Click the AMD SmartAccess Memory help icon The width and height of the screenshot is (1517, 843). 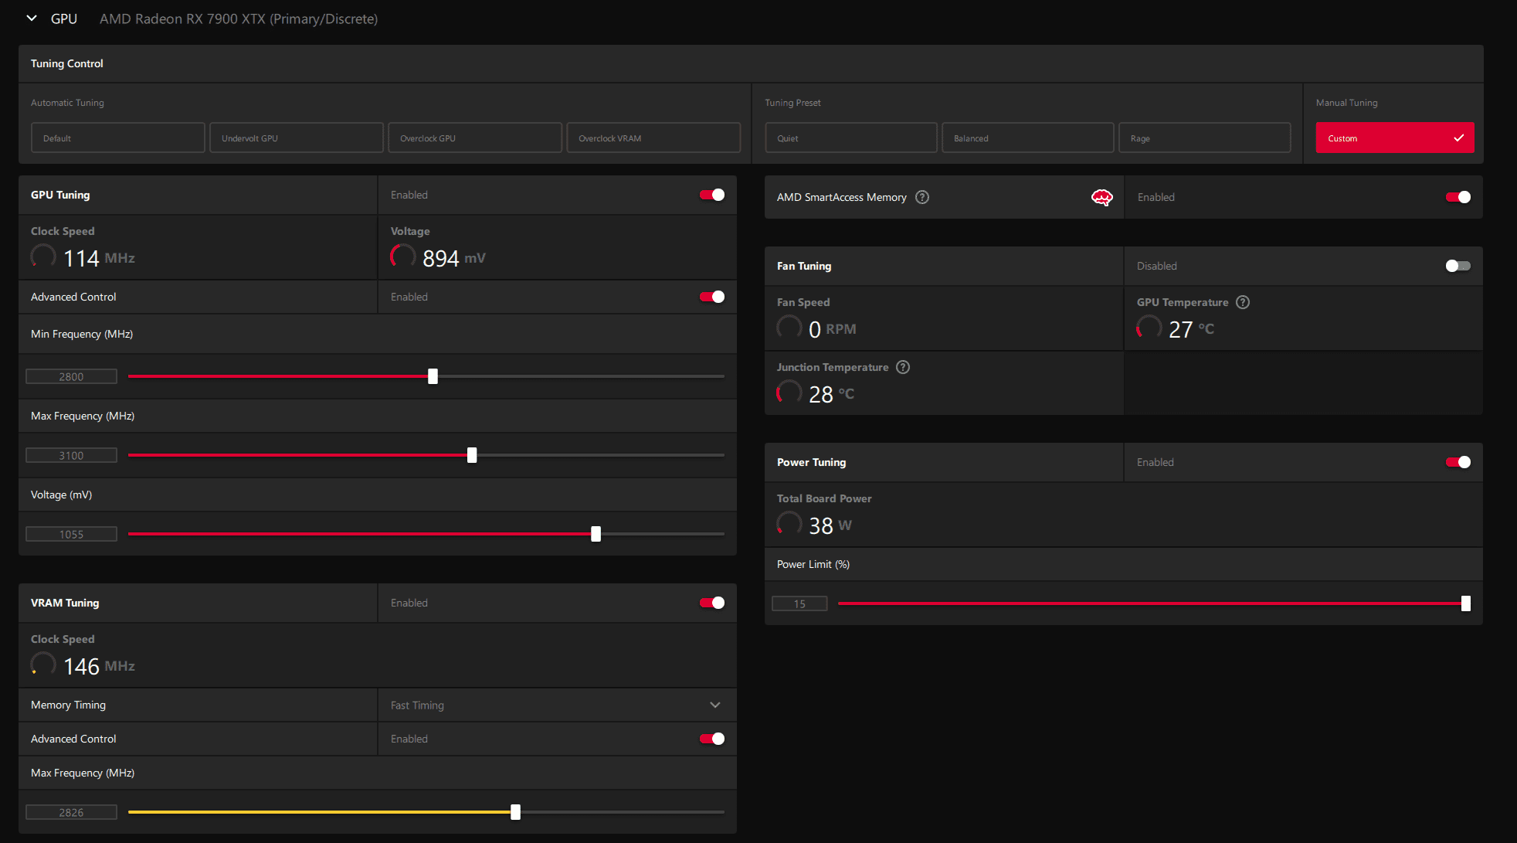click(x=922, y=197)
